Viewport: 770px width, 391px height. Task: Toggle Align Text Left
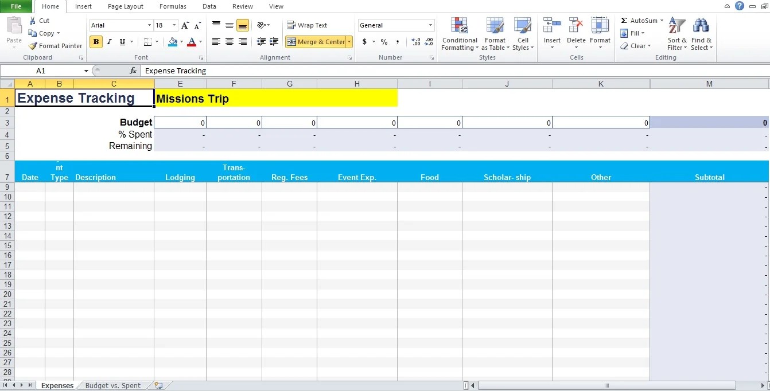click(216, 42)
